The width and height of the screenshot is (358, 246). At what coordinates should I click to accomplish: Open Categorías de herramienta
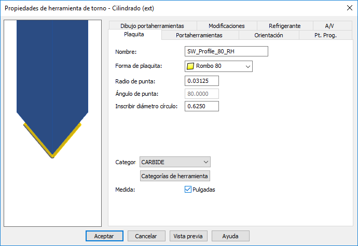[x=175, y=176]
